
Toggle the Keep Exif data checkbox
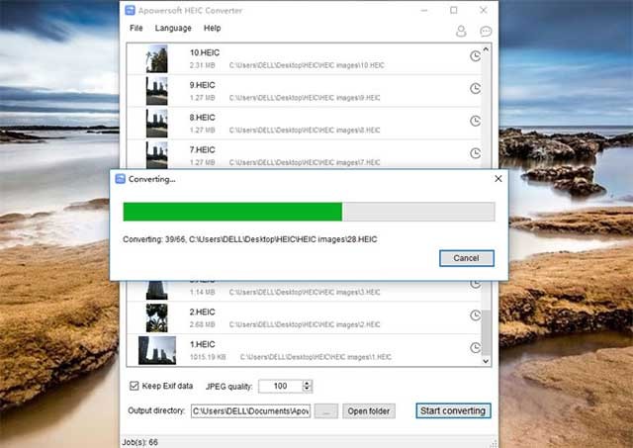point(135,386)
